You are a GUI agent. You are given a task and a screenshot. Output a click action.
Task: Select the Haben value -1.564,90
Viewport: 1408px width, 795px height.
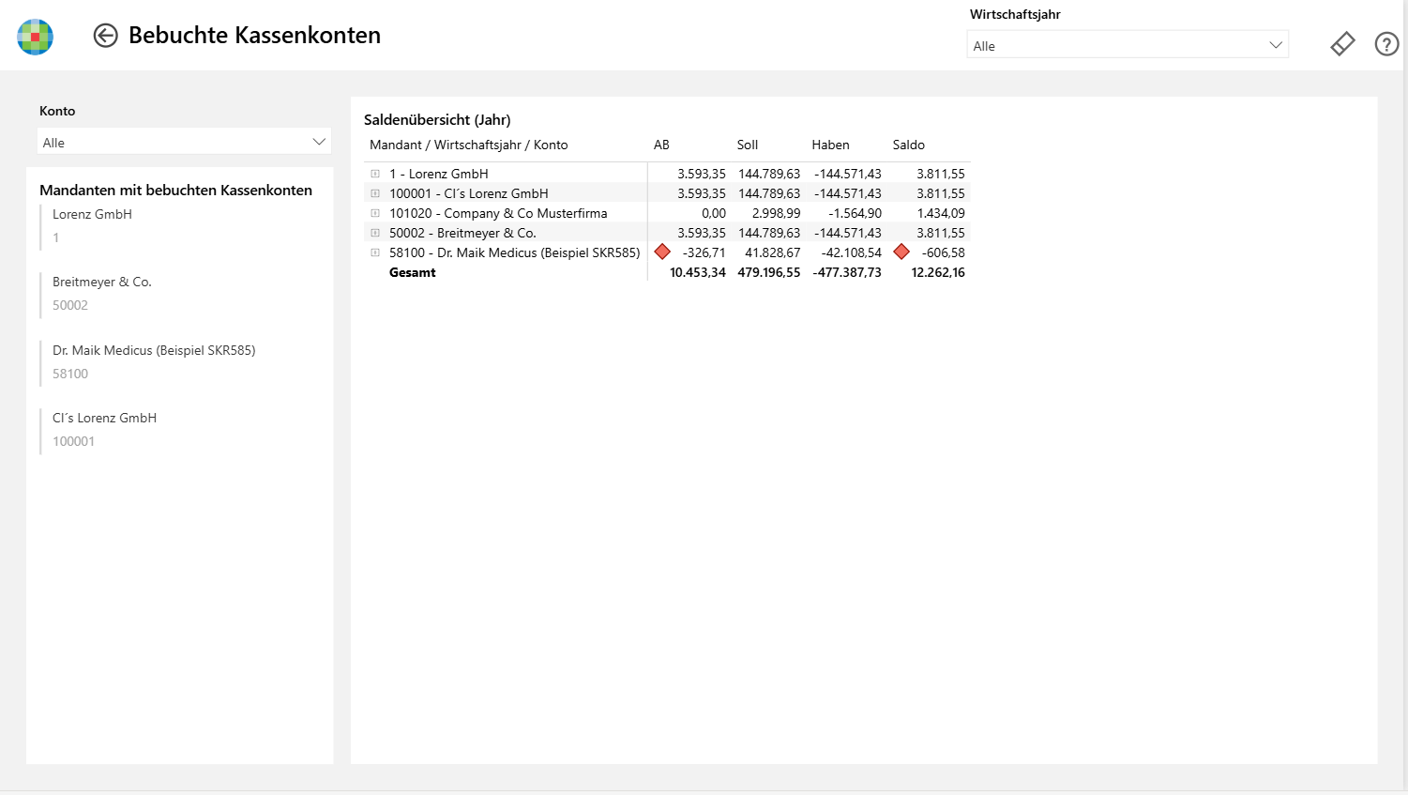tap(855, 213)
